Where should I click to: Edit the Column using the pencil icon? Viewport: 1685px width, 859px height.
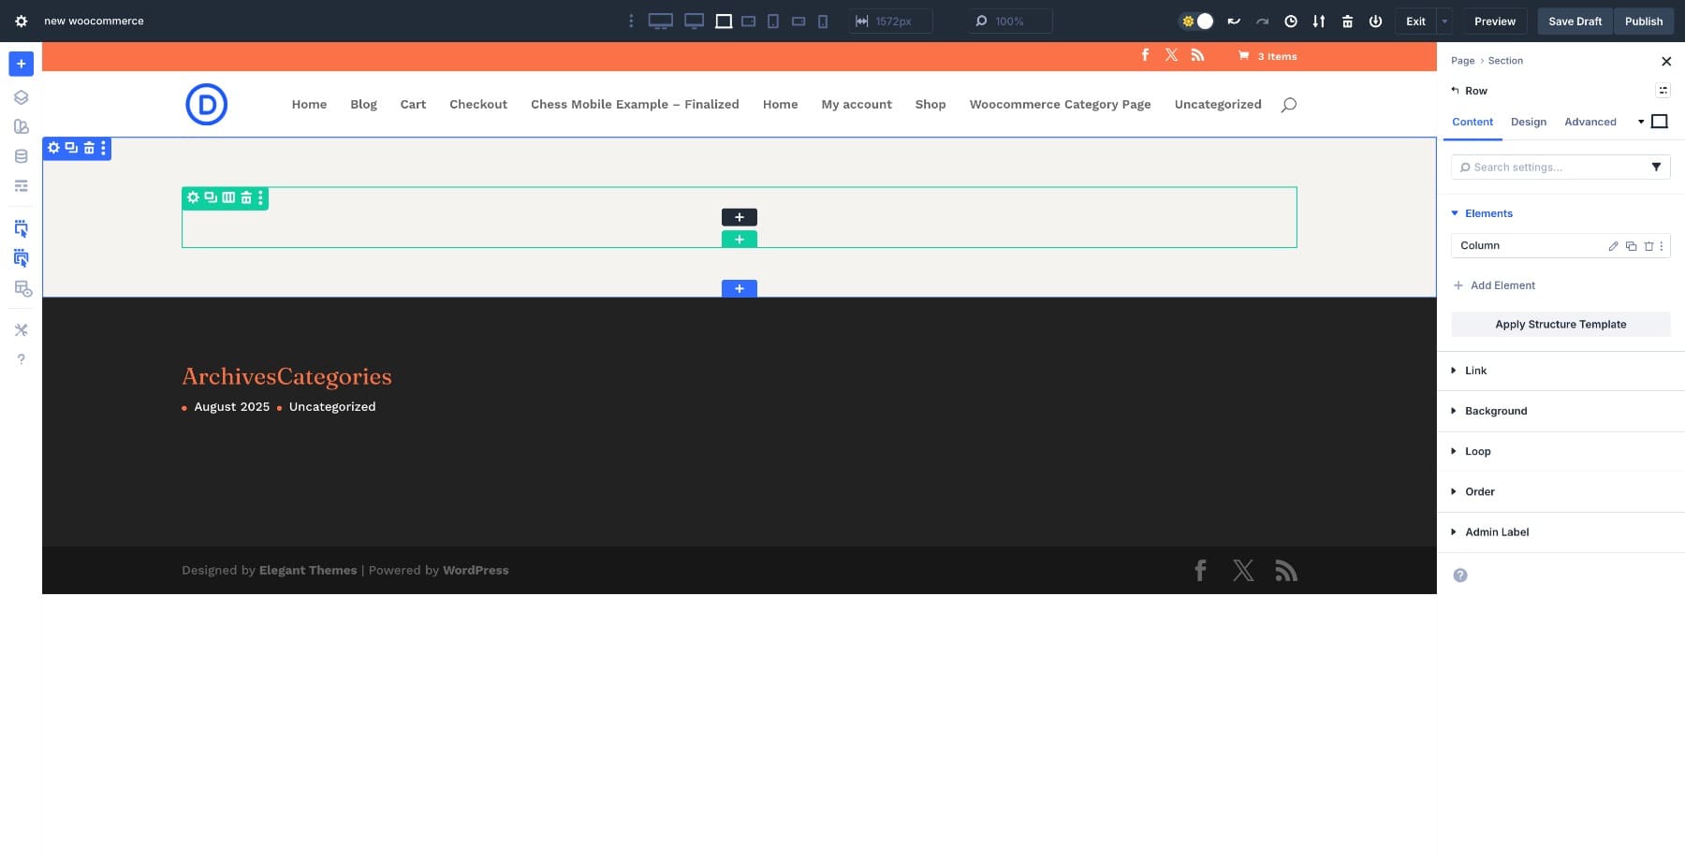[1613, 245]
